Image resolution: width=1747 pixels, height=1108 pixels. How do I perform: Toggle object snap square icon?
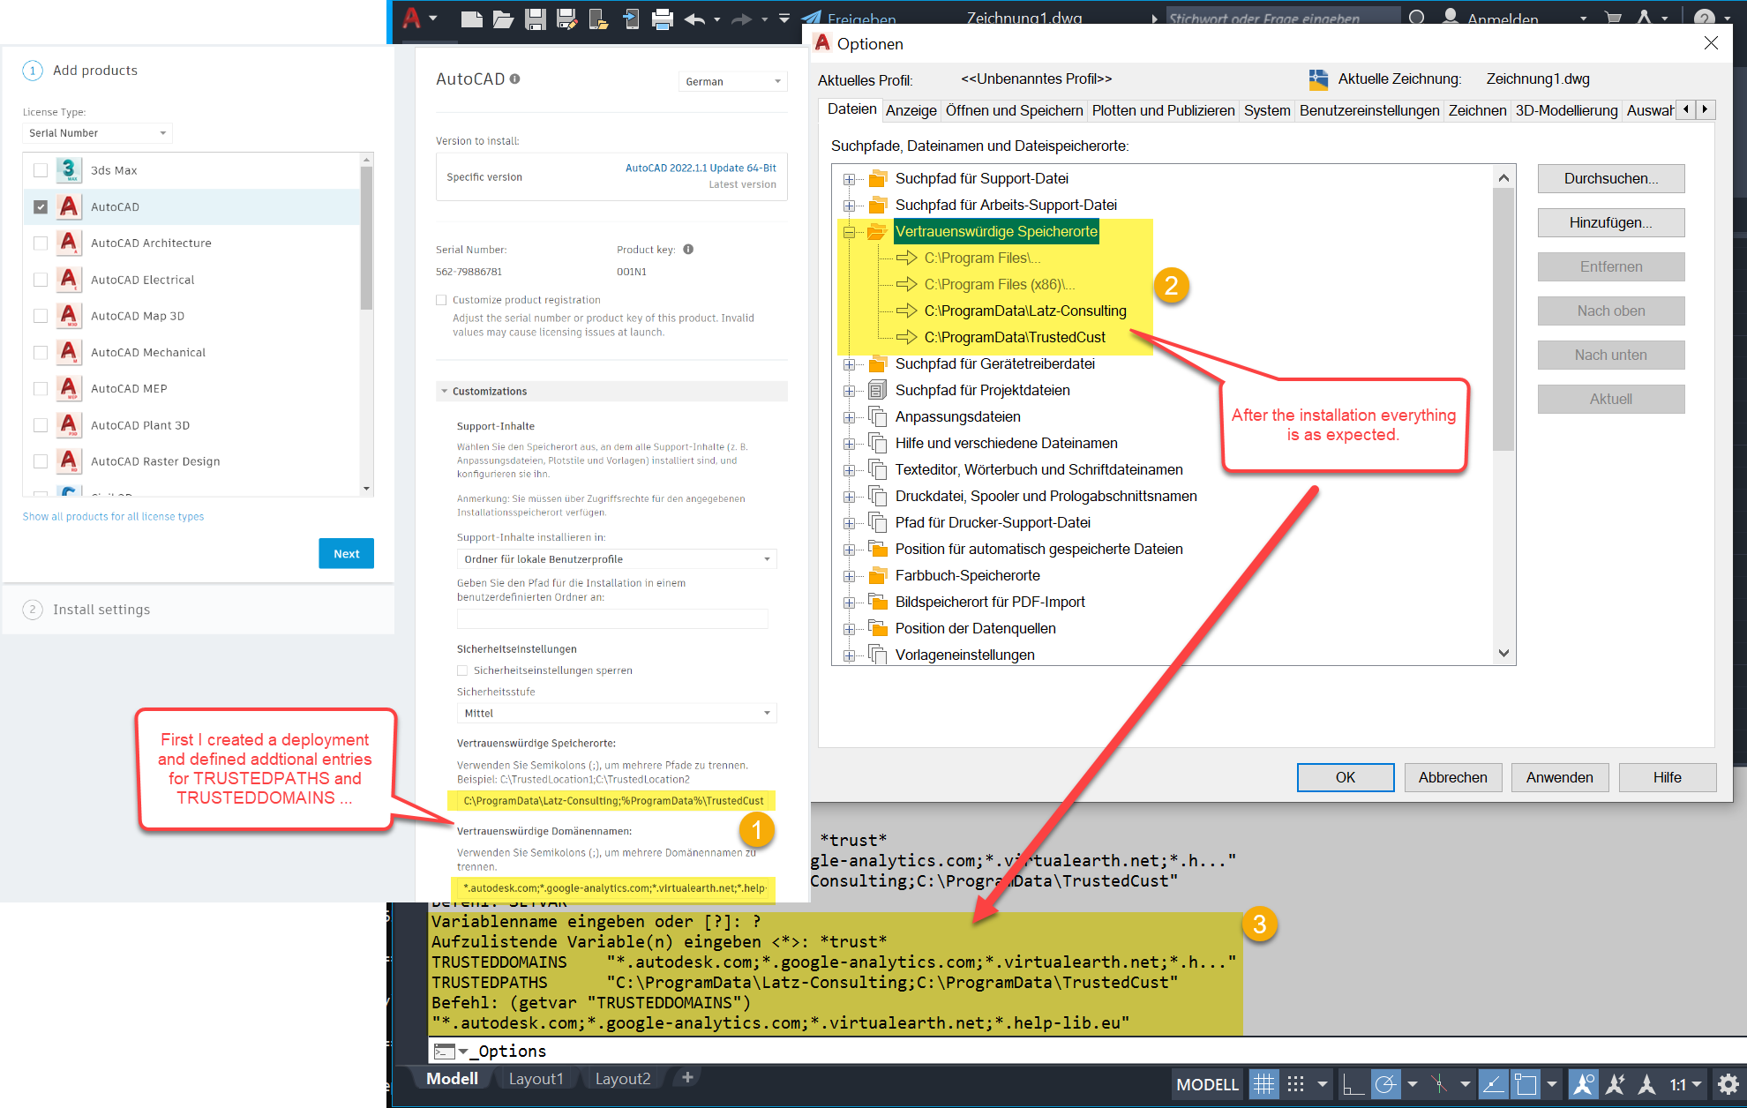click(x=1526, y=1084)
